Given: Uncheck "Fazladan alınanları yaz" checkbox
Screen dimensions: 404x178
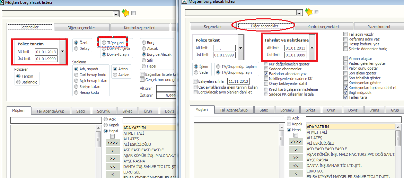Looking at the screenshot, I should (x=266, y=74).
